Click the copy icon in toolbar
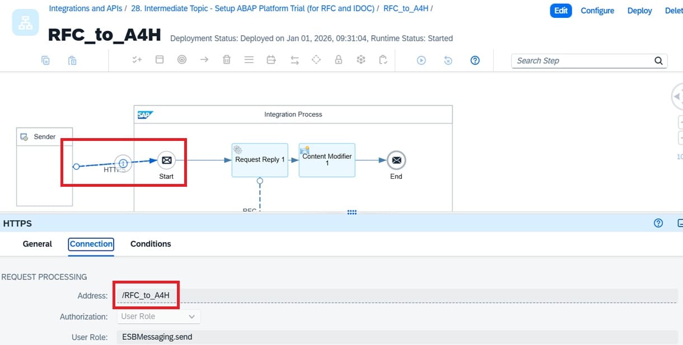The width and height of the screenshot is (683, 345). [45, 60]
